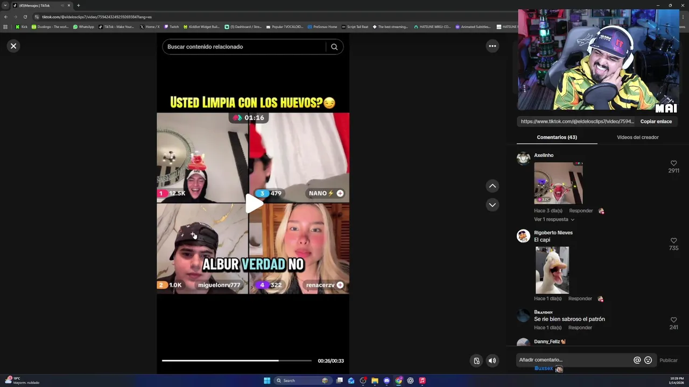The image size is (689, 387).
Task: Open Discord from taskbar
Action: (x=386, y=381)
